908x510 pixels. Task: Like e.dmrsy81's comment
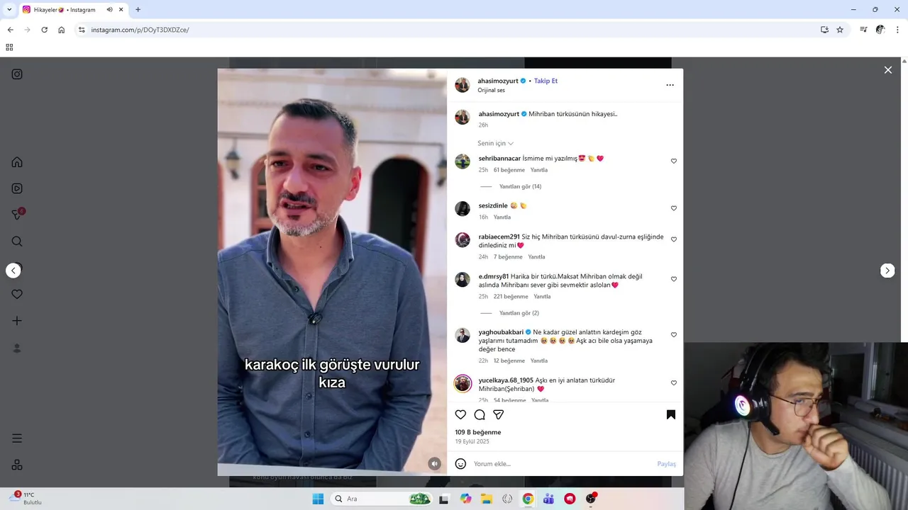click(674, 279)
